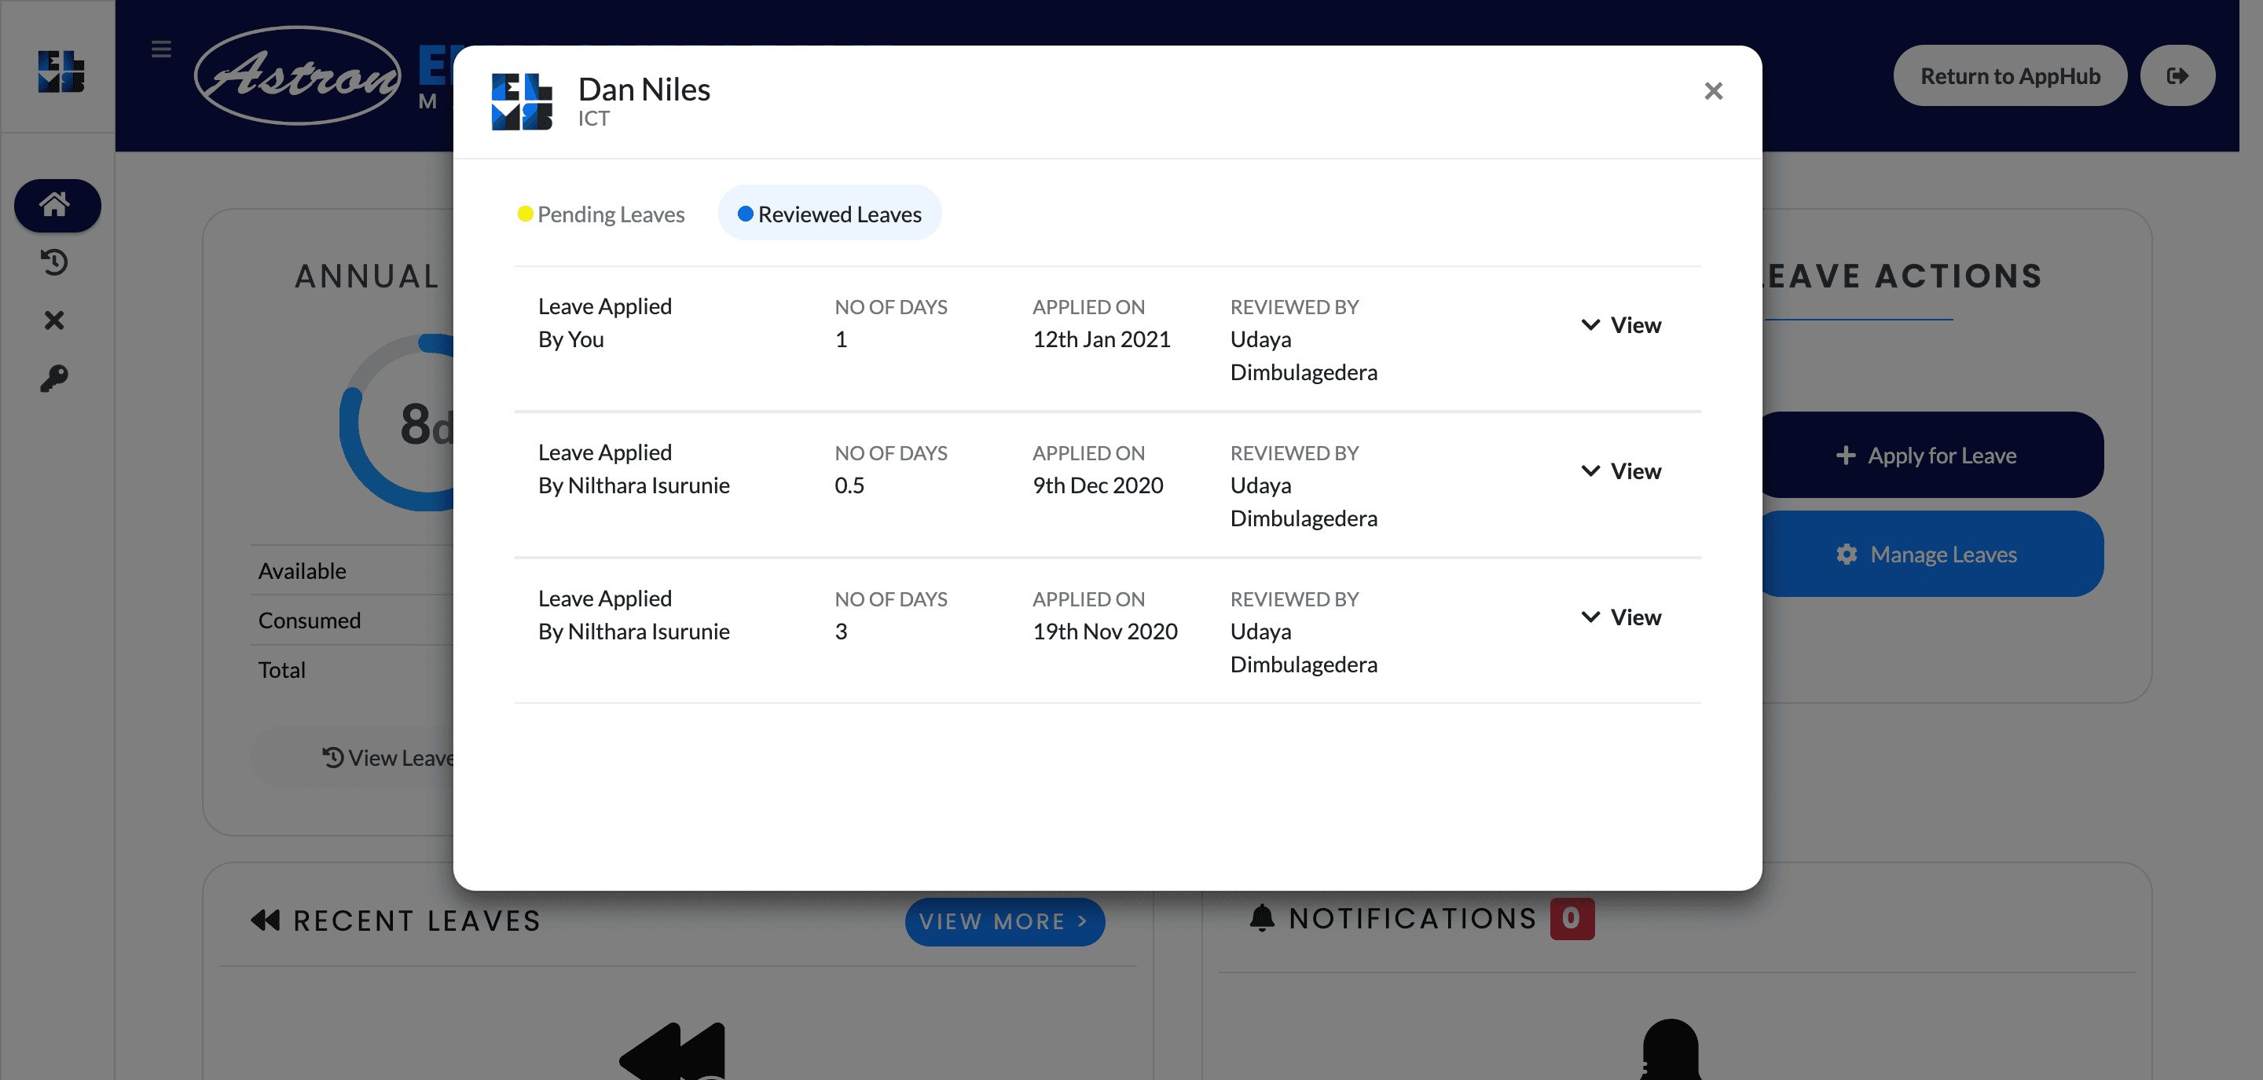Click the key icon in sidebar
2263x1080 pixels.
coord(54,379)
